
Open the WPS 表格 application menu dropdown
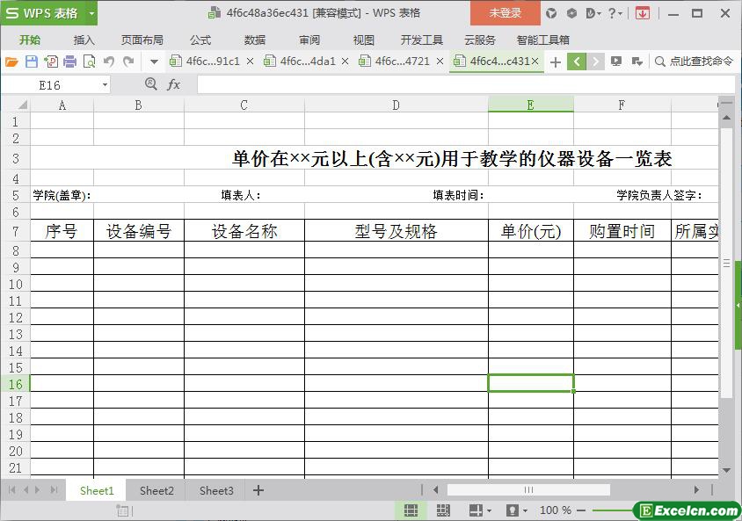(91, 13)
